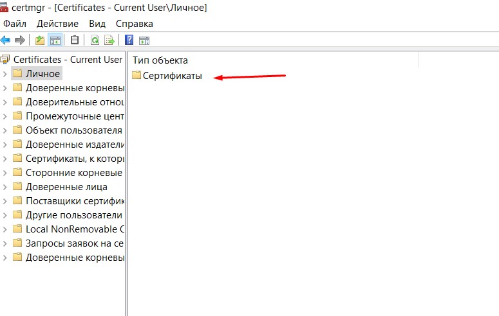
Task: Expand the Local NonRemovable node
Action: click(5, 229)
